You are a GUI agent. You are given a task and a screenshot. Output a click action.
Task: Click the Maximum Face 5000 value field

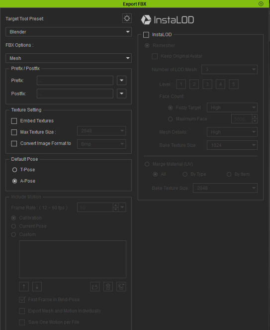pyautogui.click(x=241, y=119)
